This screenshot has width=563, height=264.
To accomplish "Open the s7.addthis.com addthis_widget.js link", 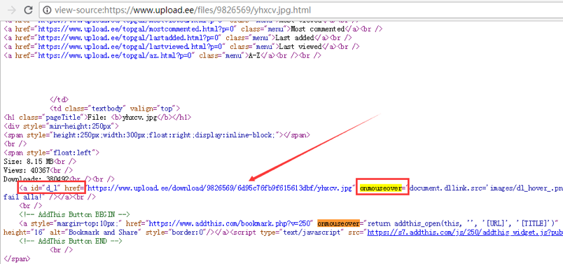I will 465,232.
